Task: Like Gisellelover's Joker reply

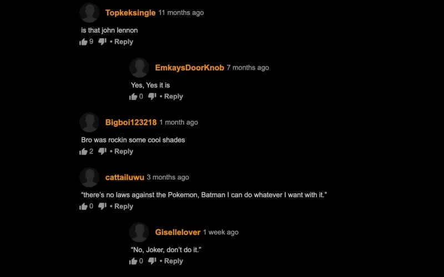Action: click(133, 261)
